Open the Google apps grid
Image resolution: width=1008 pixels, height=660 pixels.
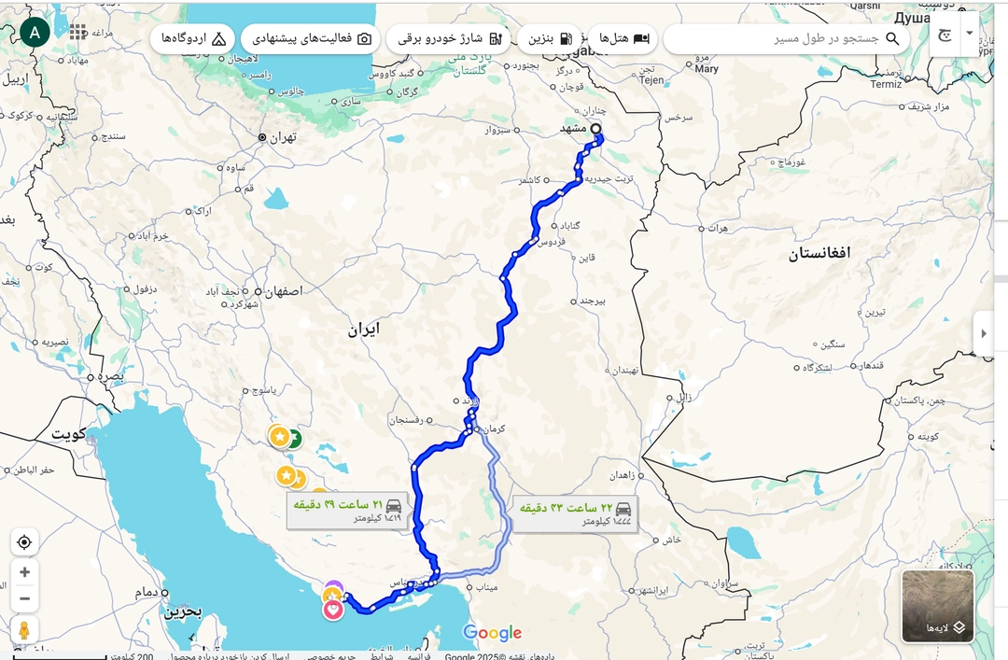(77, 32)
